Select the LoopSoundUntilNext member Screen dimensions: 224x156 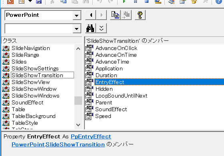tap(121, 96)
